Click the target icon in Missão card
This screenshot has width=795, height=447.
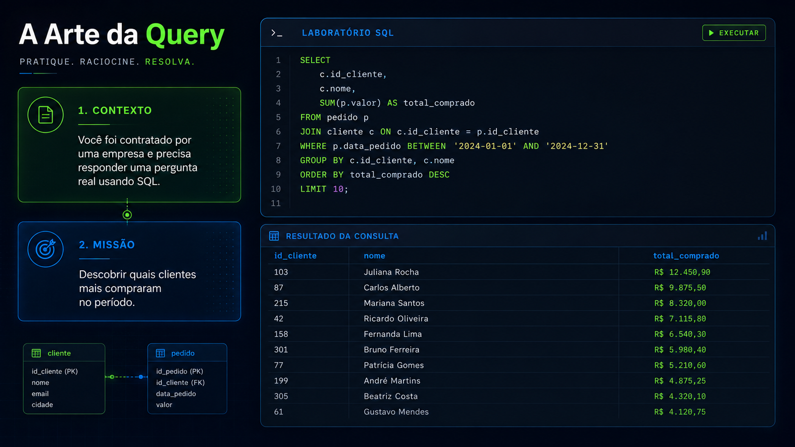click(46, 249)
